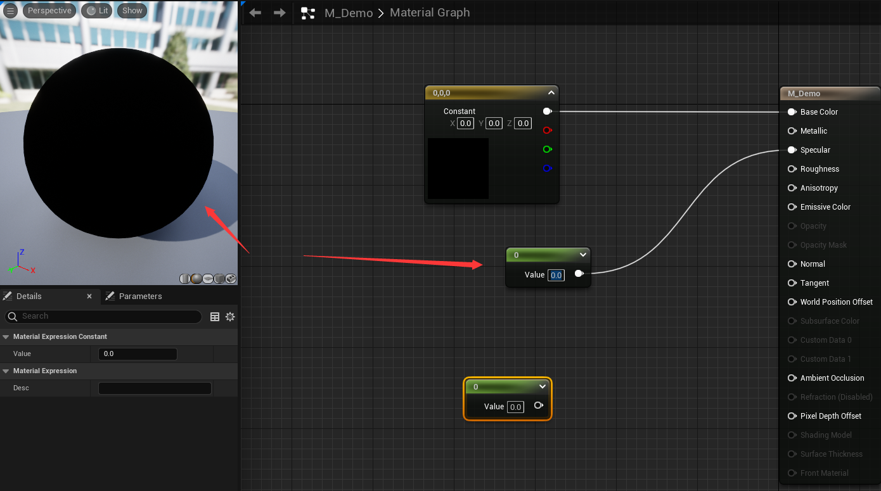Open the Perspective viewport type menu
This screenshot has width=881, height=491.
49,11
